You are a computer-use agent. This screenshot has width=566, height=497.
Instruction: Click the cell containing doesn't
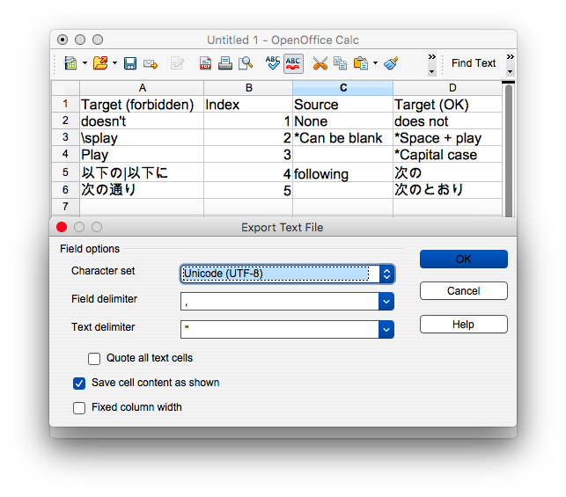point(142,121)
